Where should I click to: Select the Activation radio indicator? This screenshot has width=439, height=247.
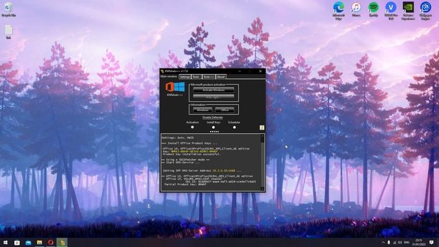[x=192, y=127]
